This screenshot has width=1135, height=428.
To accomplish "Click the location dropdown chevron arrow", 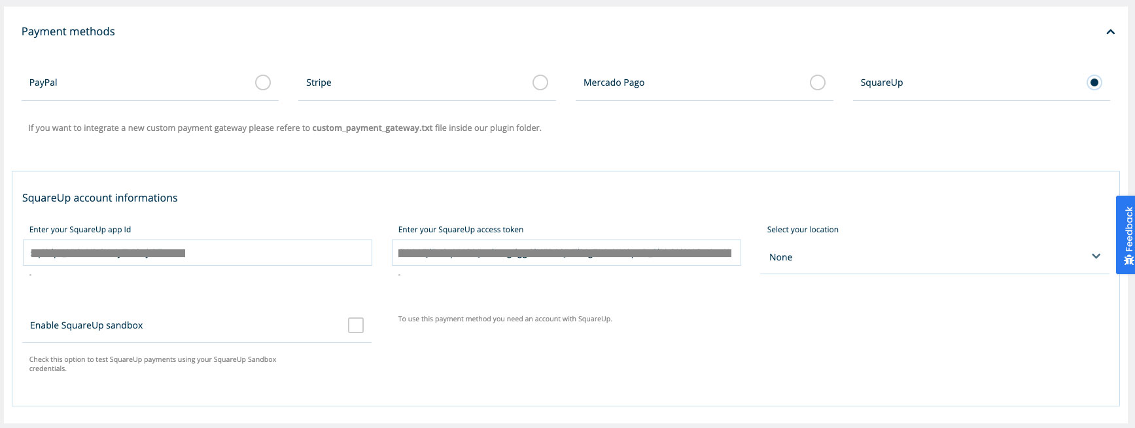I will 1096,256.
